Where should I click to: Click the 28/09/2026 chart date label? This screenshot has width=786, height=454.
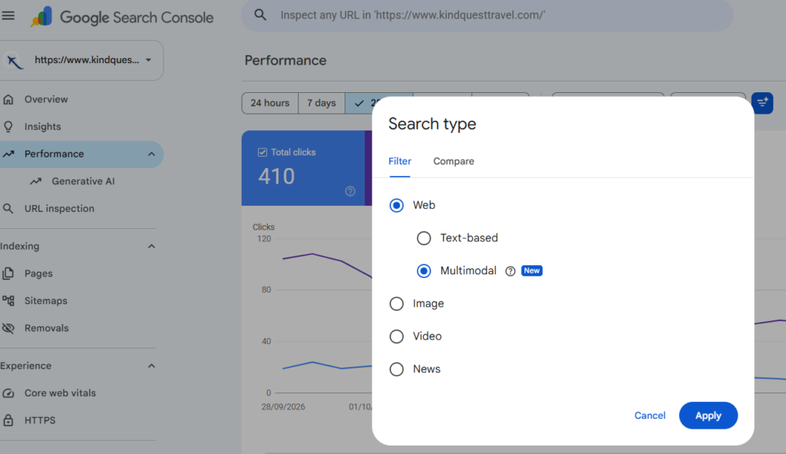282,407
